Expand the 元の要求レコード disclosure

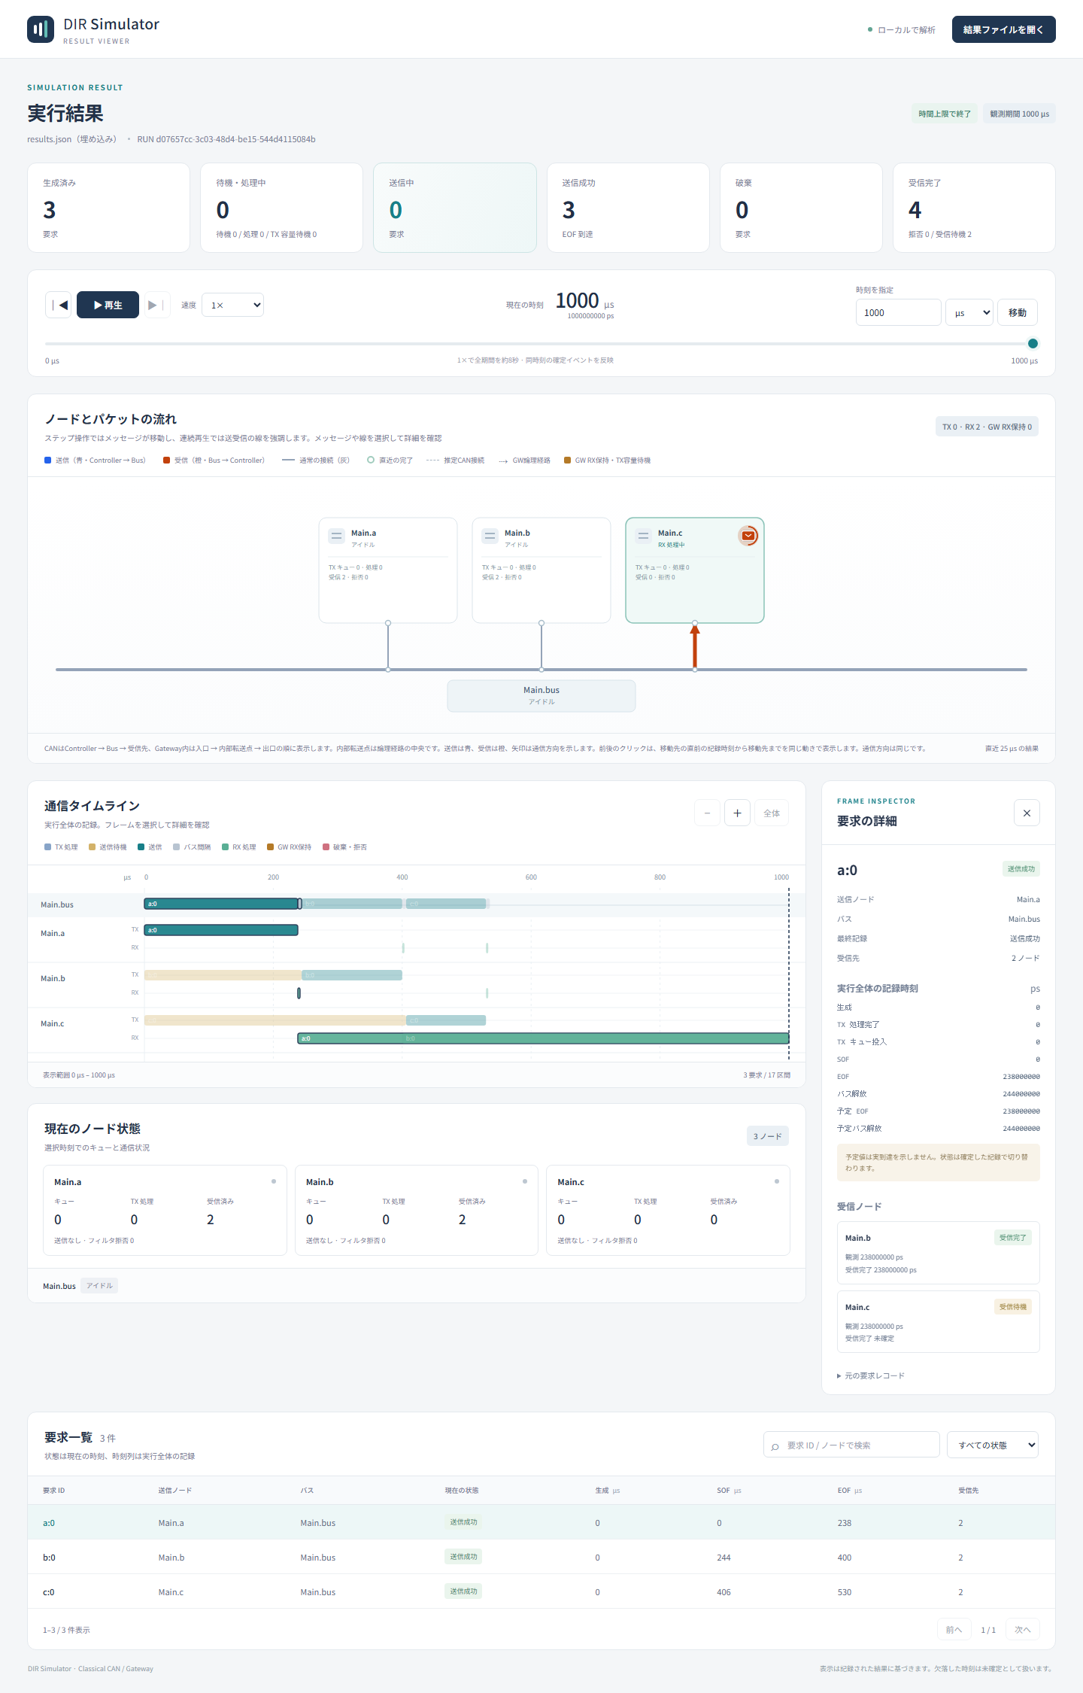pos(871,1375)
